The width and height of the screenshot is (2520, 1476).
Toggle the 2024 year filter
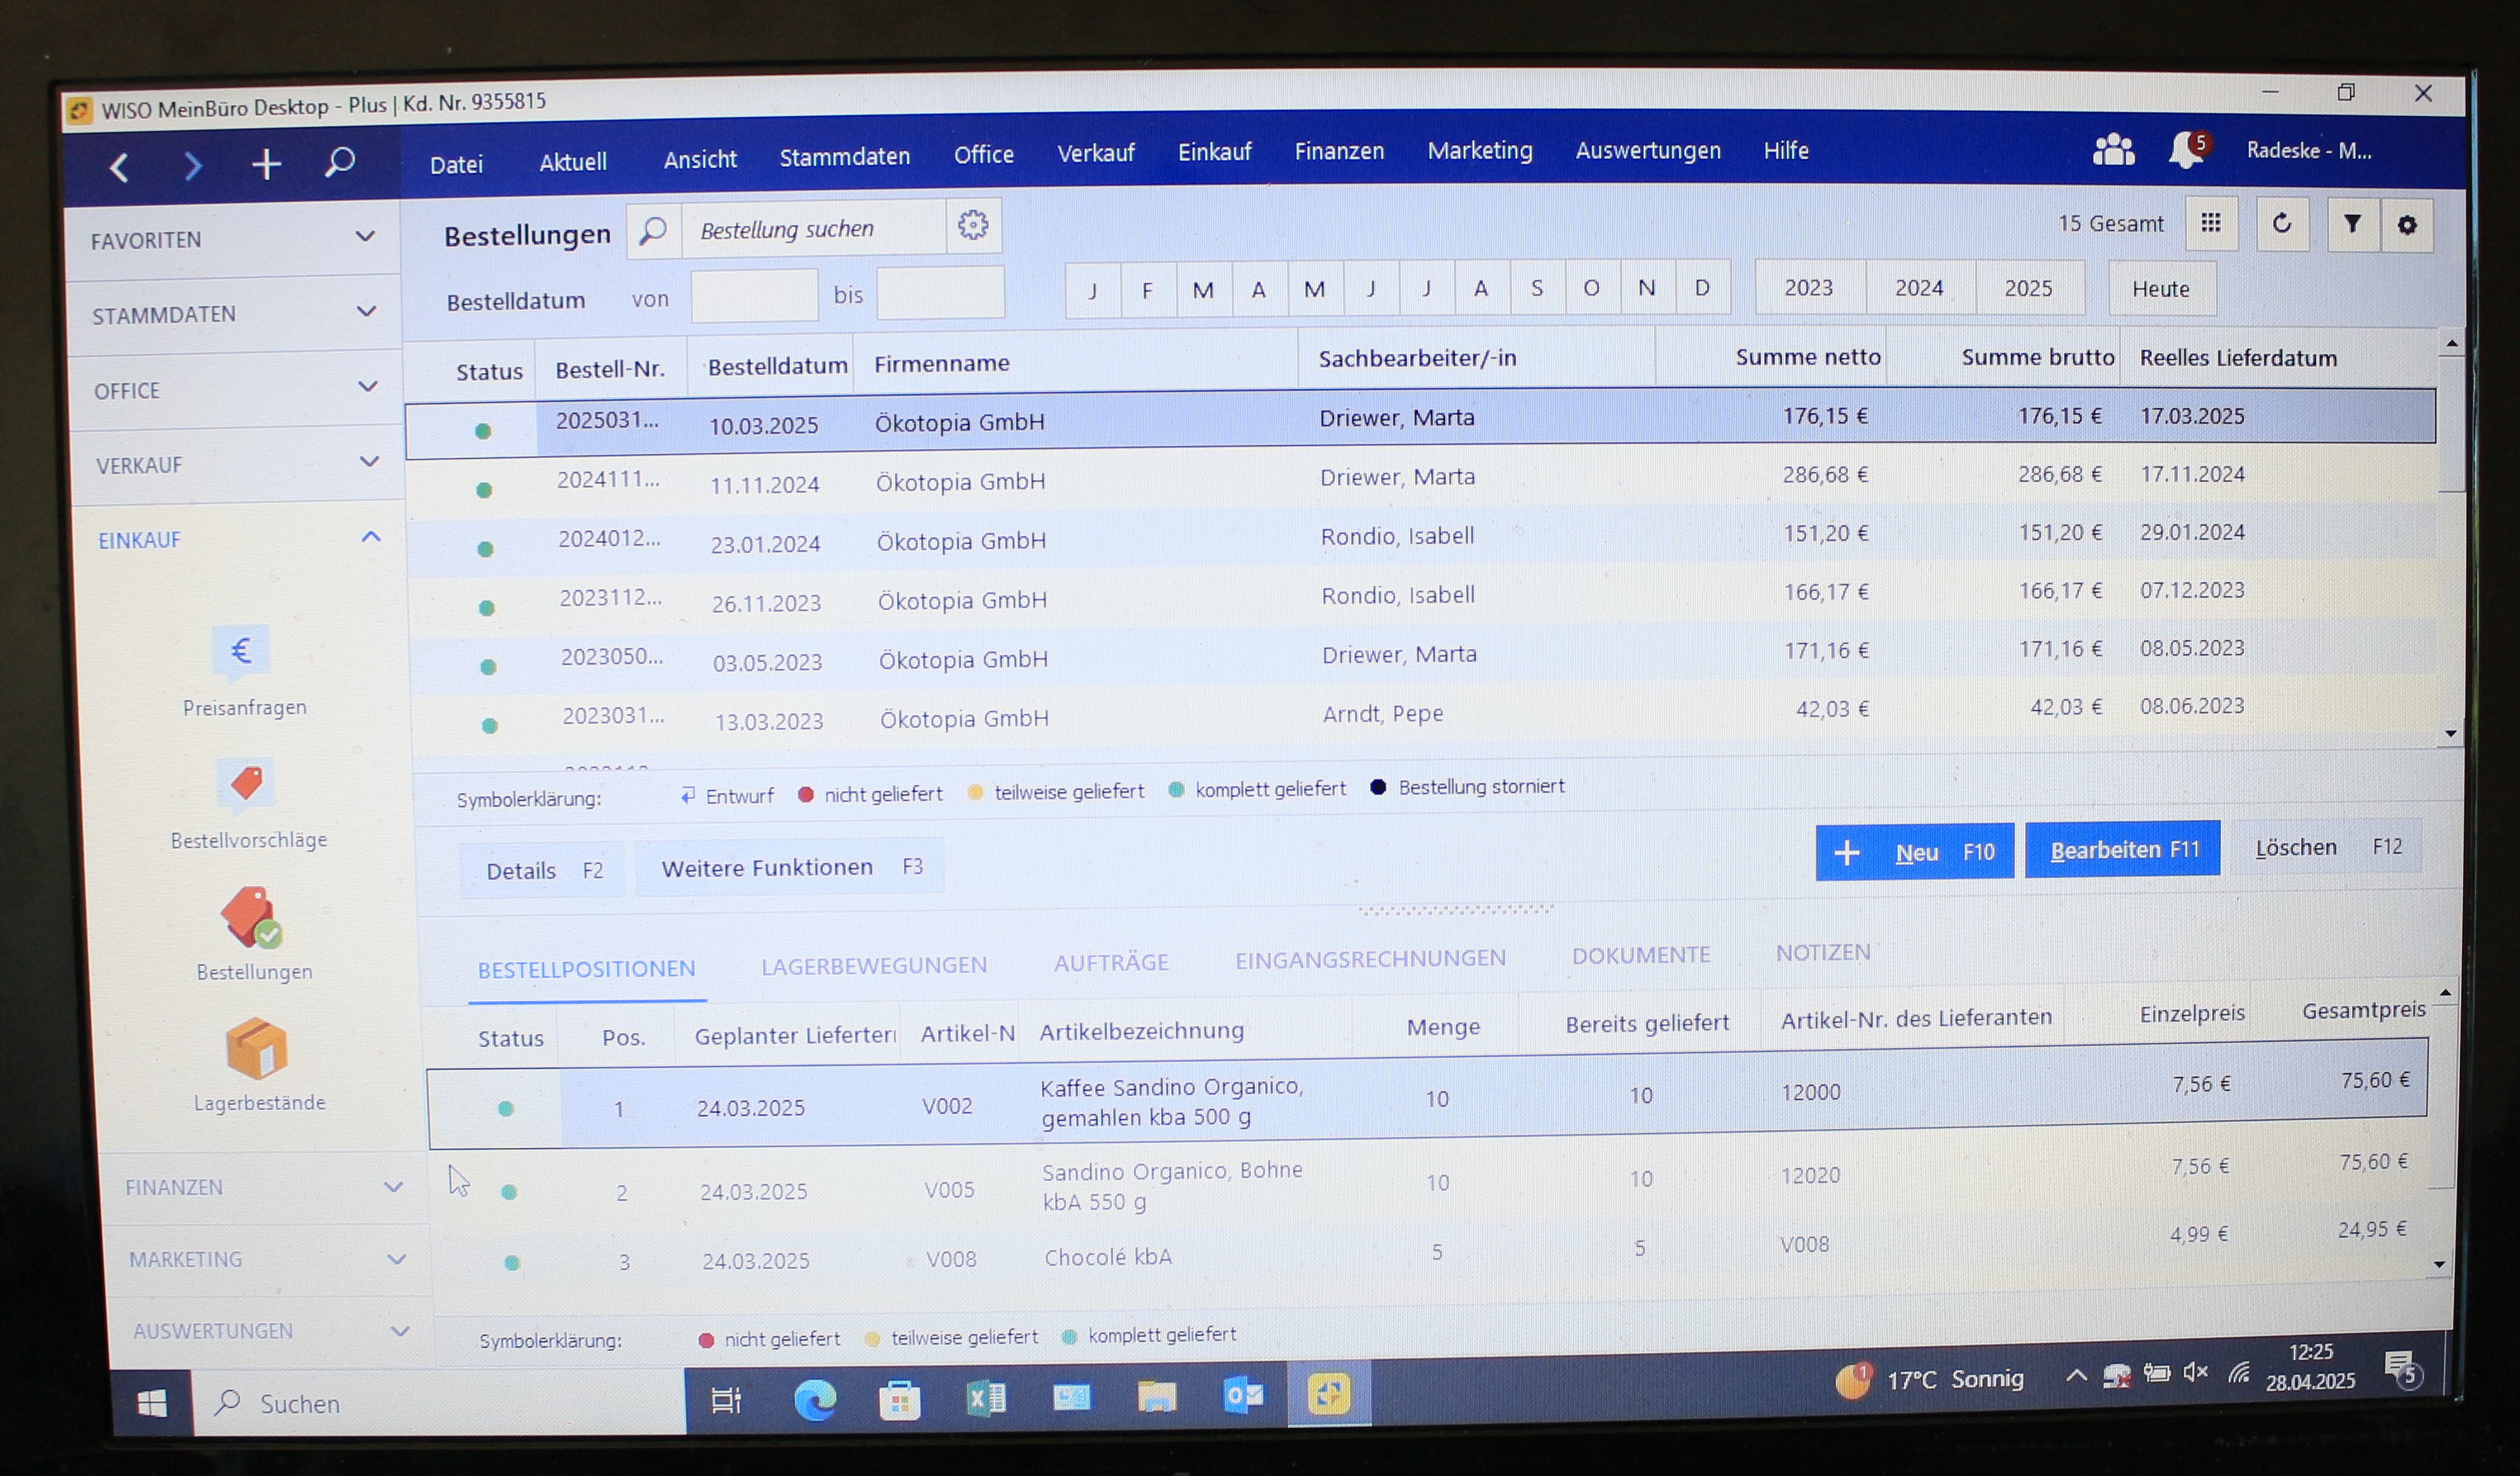click(x=1919, y=288)
